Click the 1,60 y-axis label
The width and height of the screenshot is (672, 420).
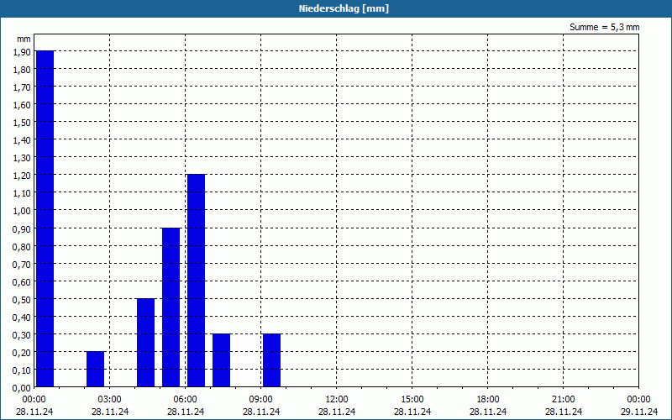tap(23, 104)
